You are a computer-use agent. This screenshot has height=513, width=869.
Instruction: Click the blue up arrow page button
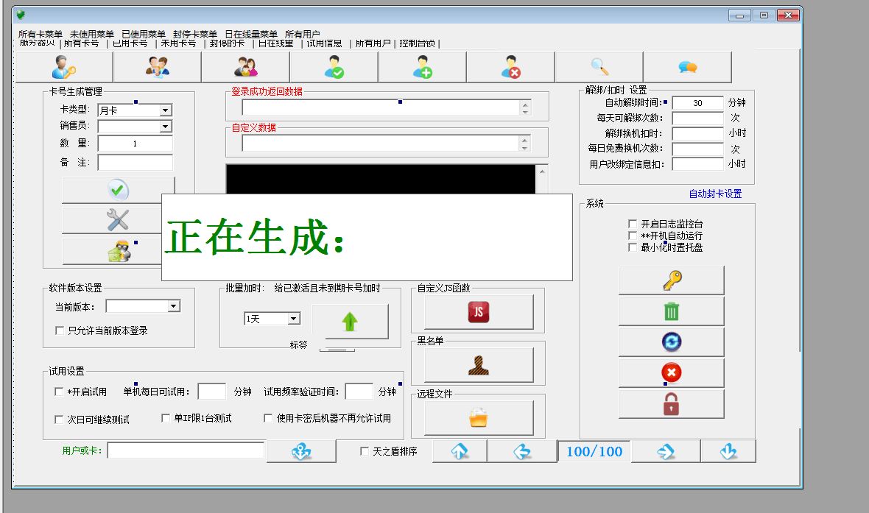tap(460, 451)
